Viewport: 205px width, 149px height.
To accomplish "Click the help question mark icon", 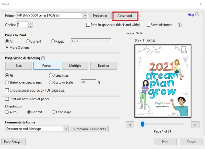I will point(197,15).
